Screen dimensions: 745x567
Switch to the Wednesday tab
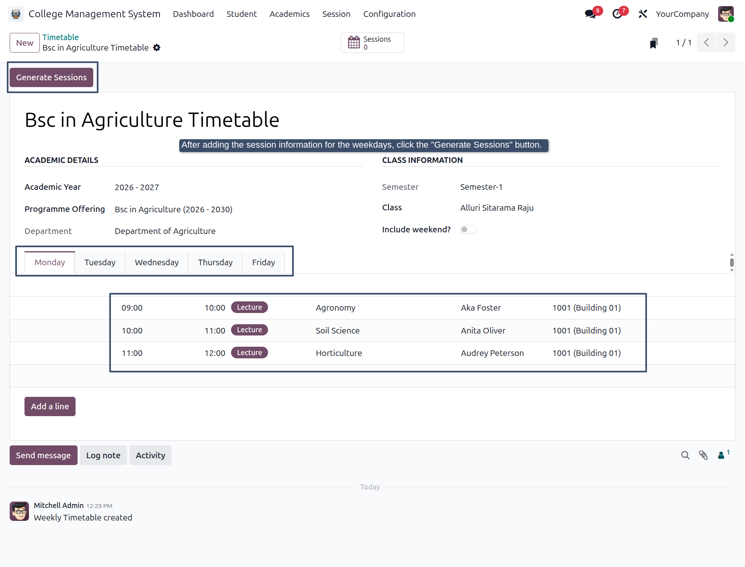tap(157, 262)
